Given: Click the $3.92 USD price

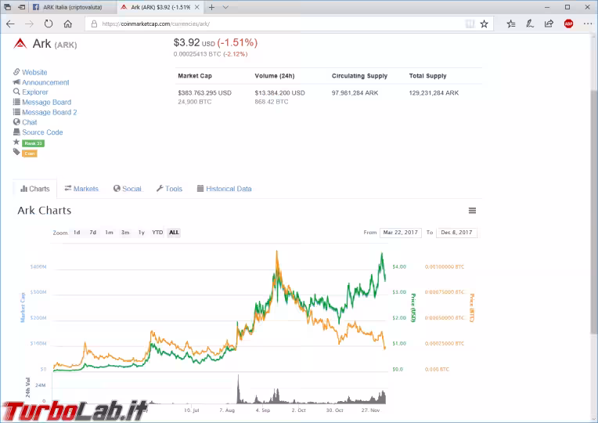Looking at the screenshot, I should [194, 43].
